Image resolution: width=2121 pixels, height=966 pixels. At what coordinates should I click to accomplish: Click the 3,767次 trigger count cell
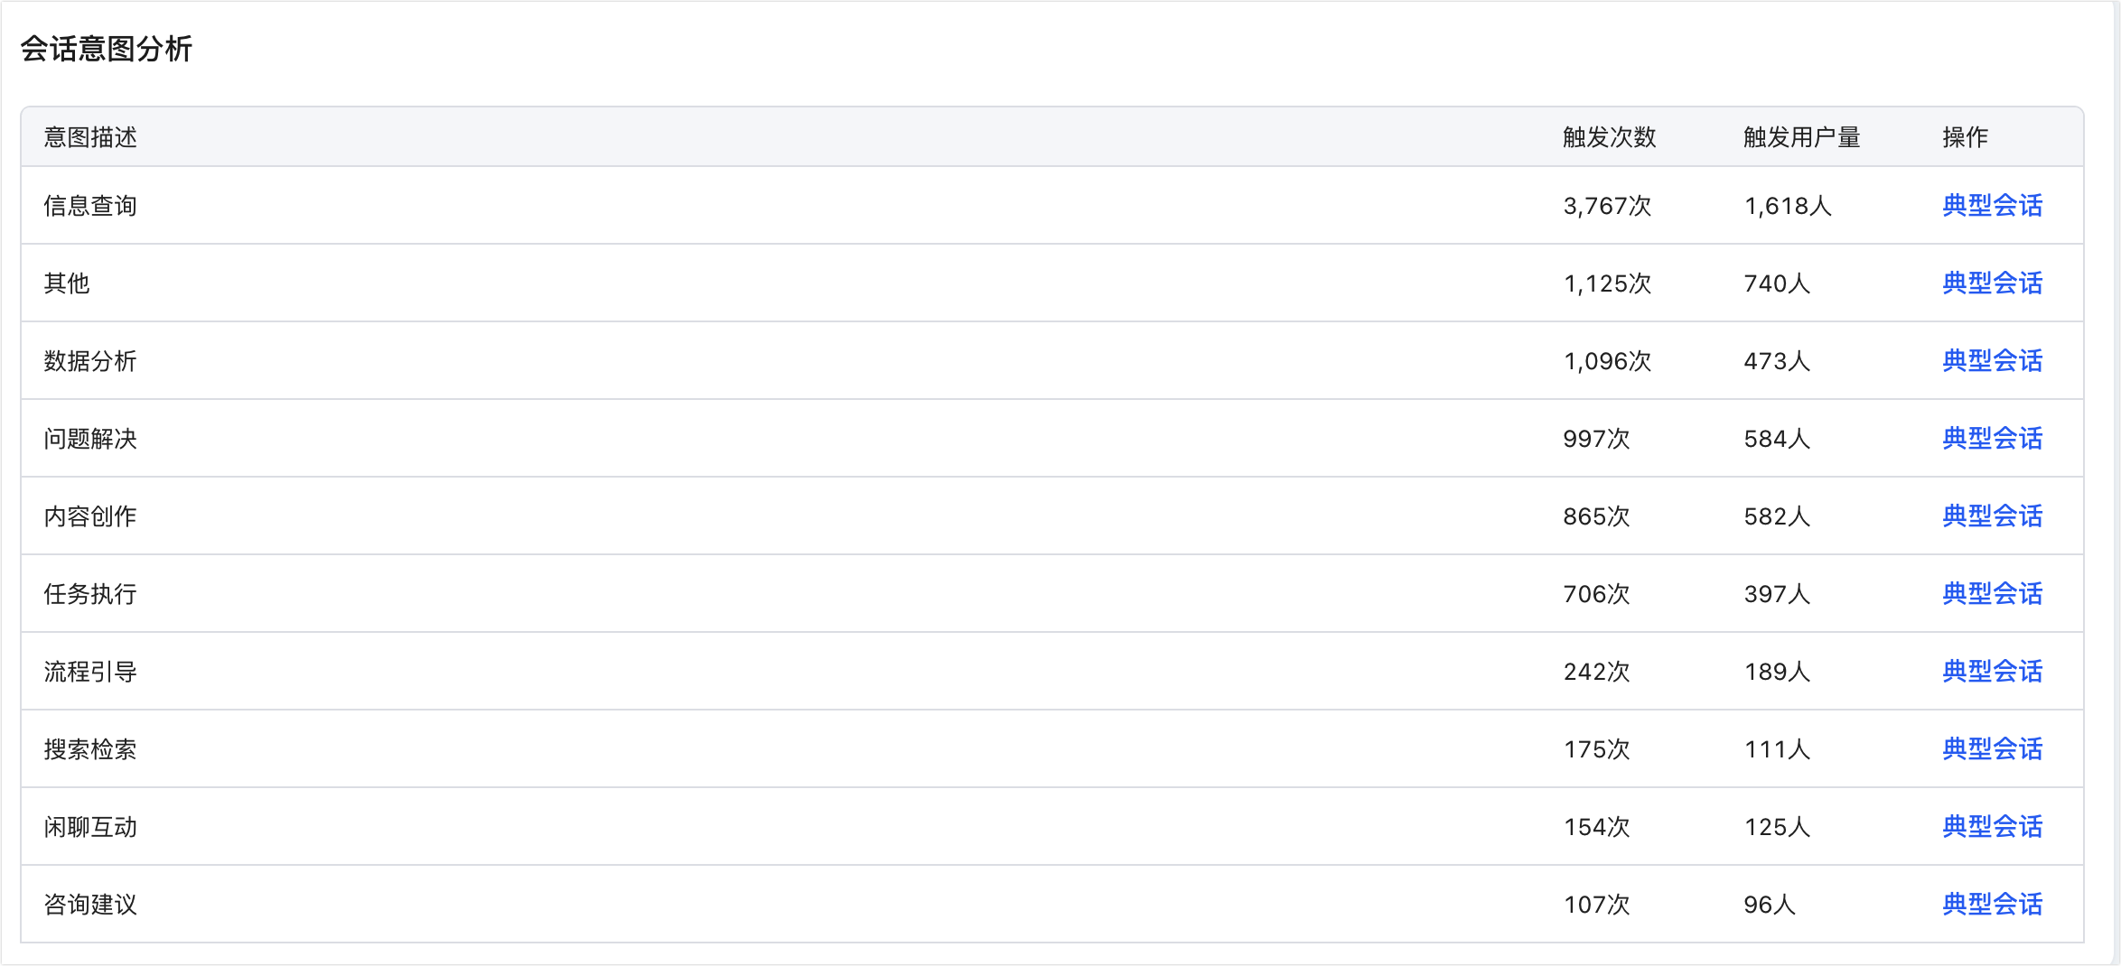pyautogui.click(x=1607, y=206)
